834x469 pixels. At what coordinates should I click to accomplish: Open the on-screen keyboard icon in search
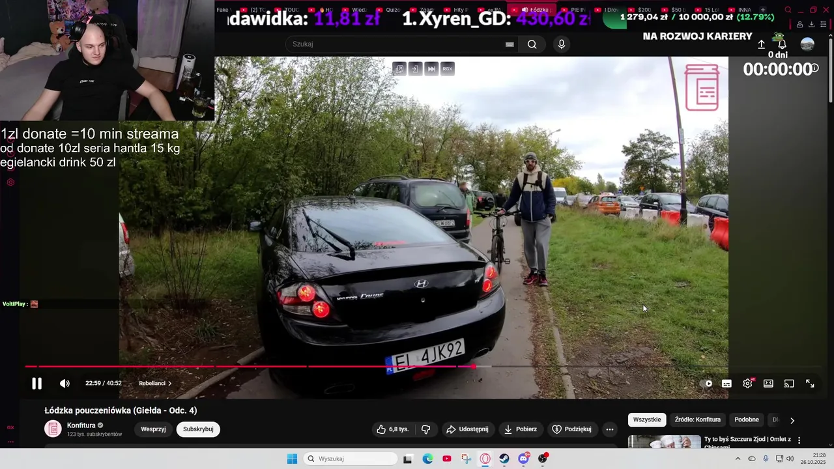[x=510, y=44]
